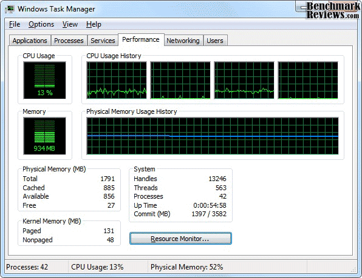
Task: Click the resize grip in status bar corner
Action: (353, 270)
